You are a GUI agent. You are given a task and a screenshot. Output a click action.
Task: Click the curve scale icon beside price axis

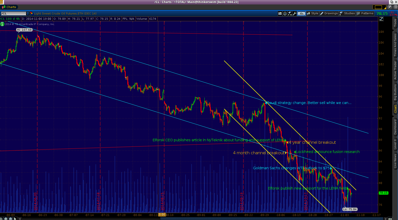[381, 19]
